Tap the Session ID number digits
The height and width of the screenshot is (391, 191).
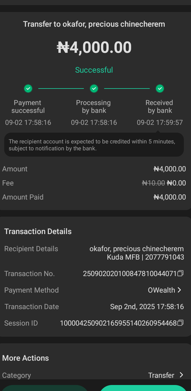pyautogui.click(x=118, y=323)
